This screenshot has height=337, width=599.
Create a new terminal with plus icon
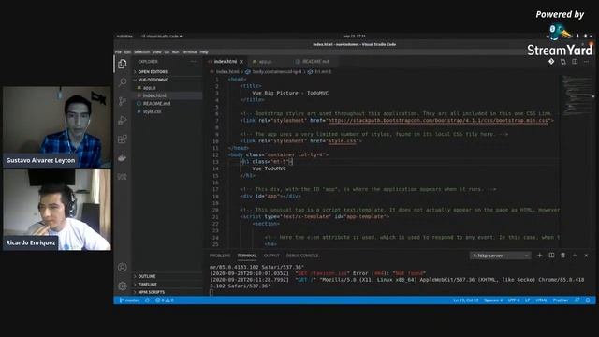(x=540, y=256)
